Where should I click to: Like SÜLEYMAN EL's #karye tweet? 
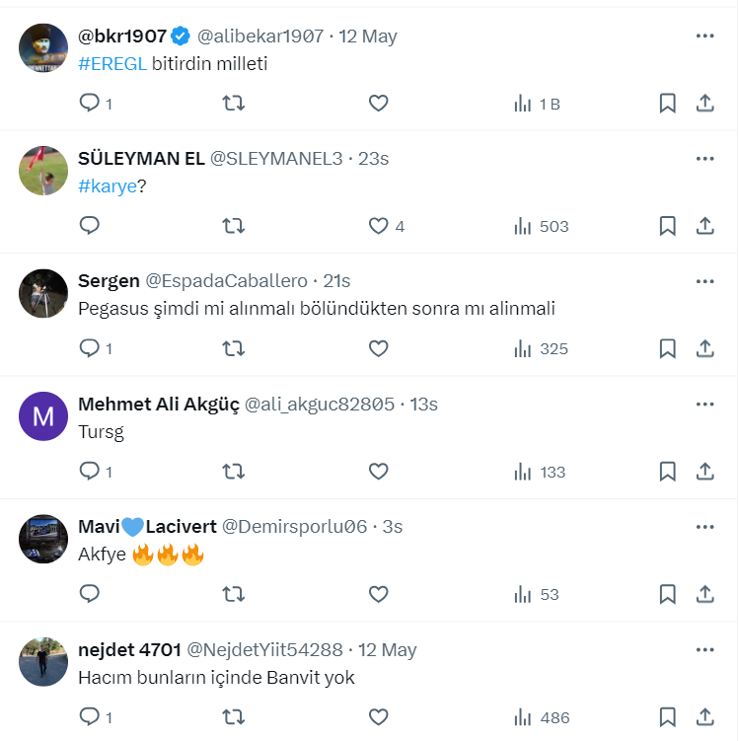379,226
